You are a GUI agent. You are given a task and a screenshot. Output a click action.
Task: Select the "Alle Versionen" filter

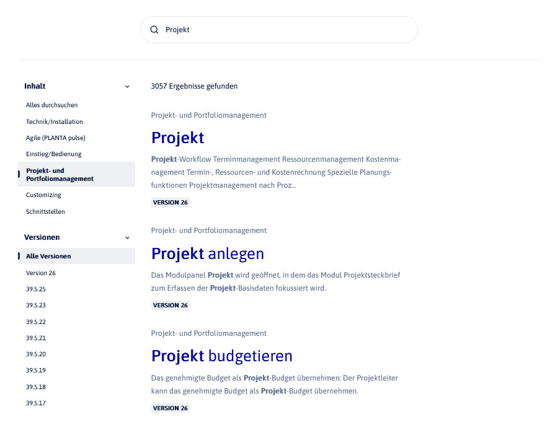[x=48, y=257]
